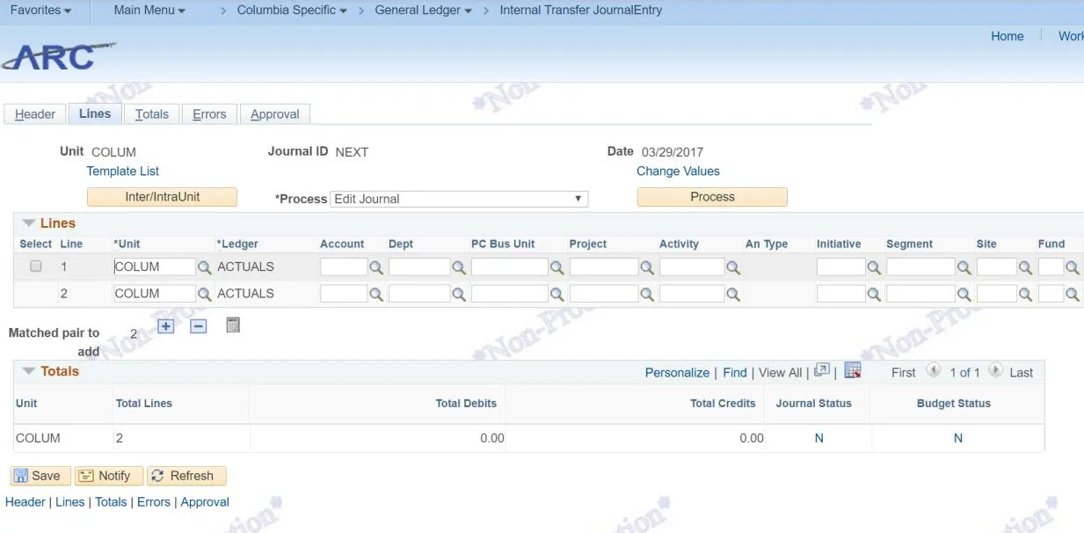Open PC Bus Unit lookup for line 2
This screenshot has width=1084, height=533.
(557, 295)
